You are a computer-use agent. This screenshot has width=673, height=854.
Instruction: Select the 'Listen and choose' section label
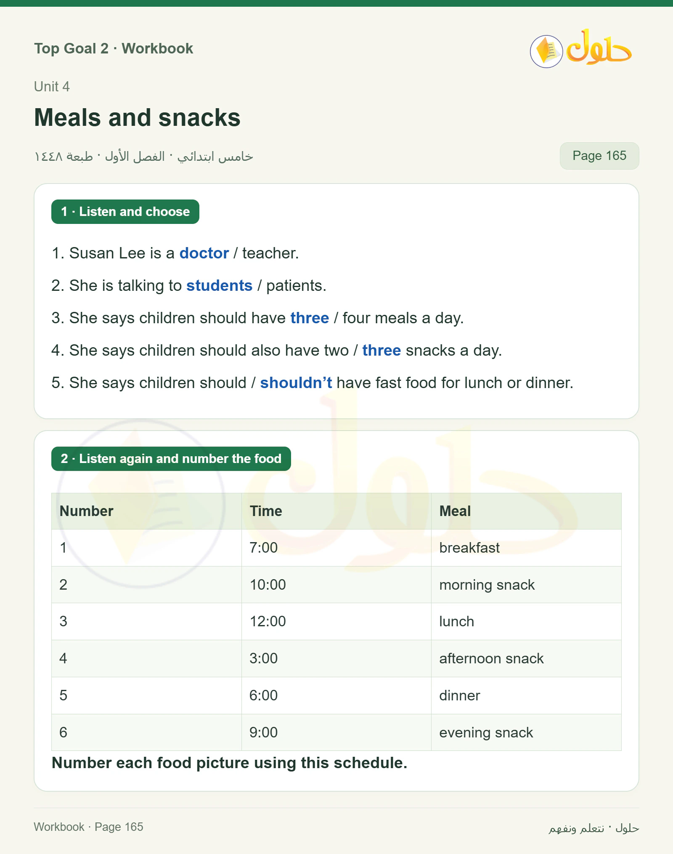125,212
